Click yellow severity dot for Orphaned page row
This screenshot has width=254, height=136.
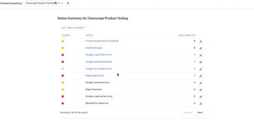coord(63,48)
